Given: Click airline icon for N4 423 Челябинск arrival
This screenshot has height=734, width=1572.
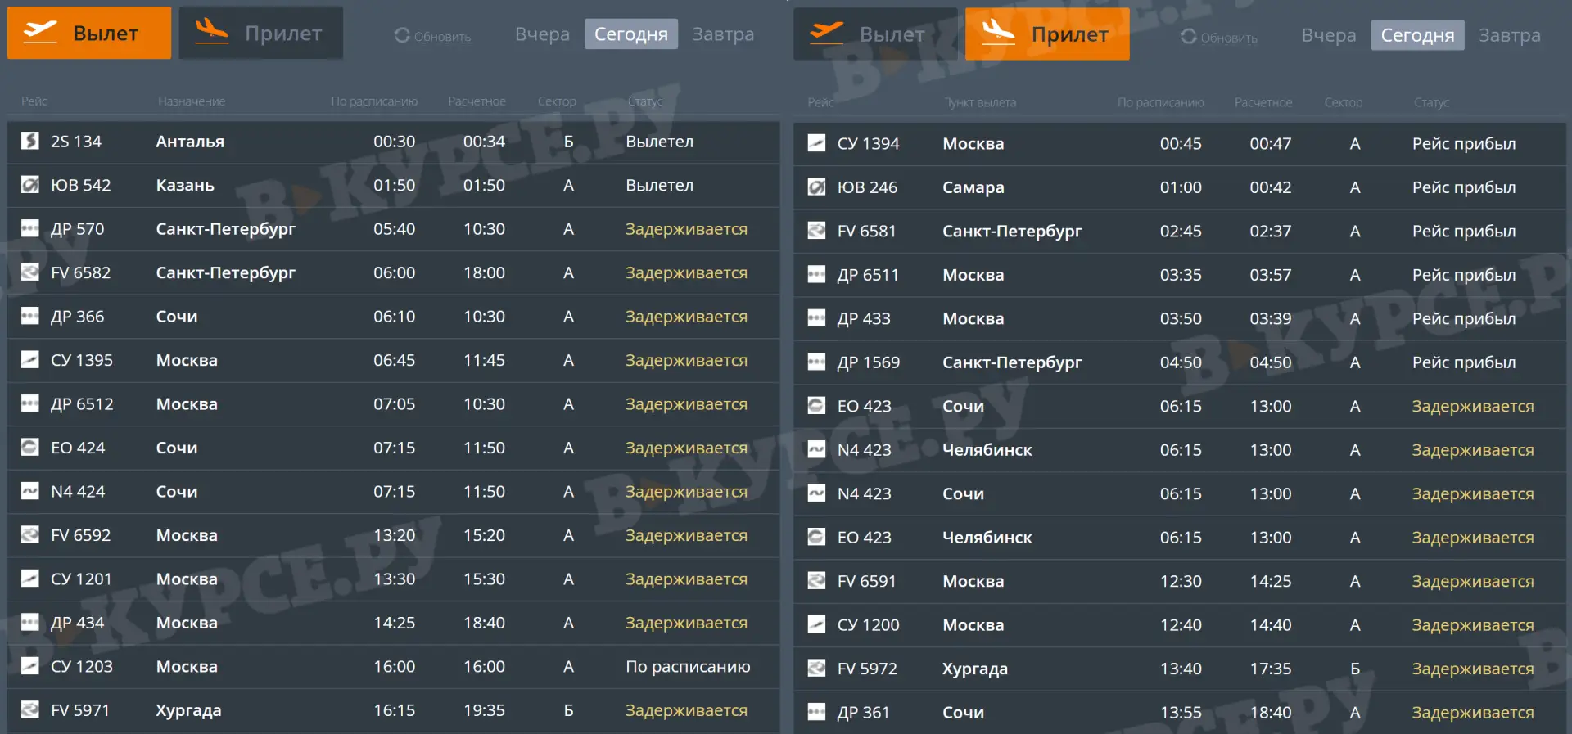Looking at the screenshot, I should [816, 449].
